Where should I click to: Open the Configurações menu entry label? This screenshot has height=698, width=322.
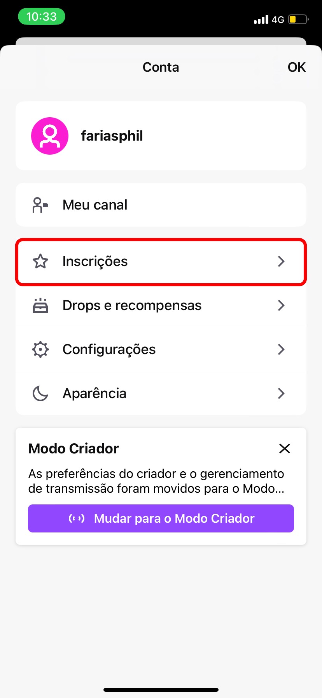click(109, 349)
